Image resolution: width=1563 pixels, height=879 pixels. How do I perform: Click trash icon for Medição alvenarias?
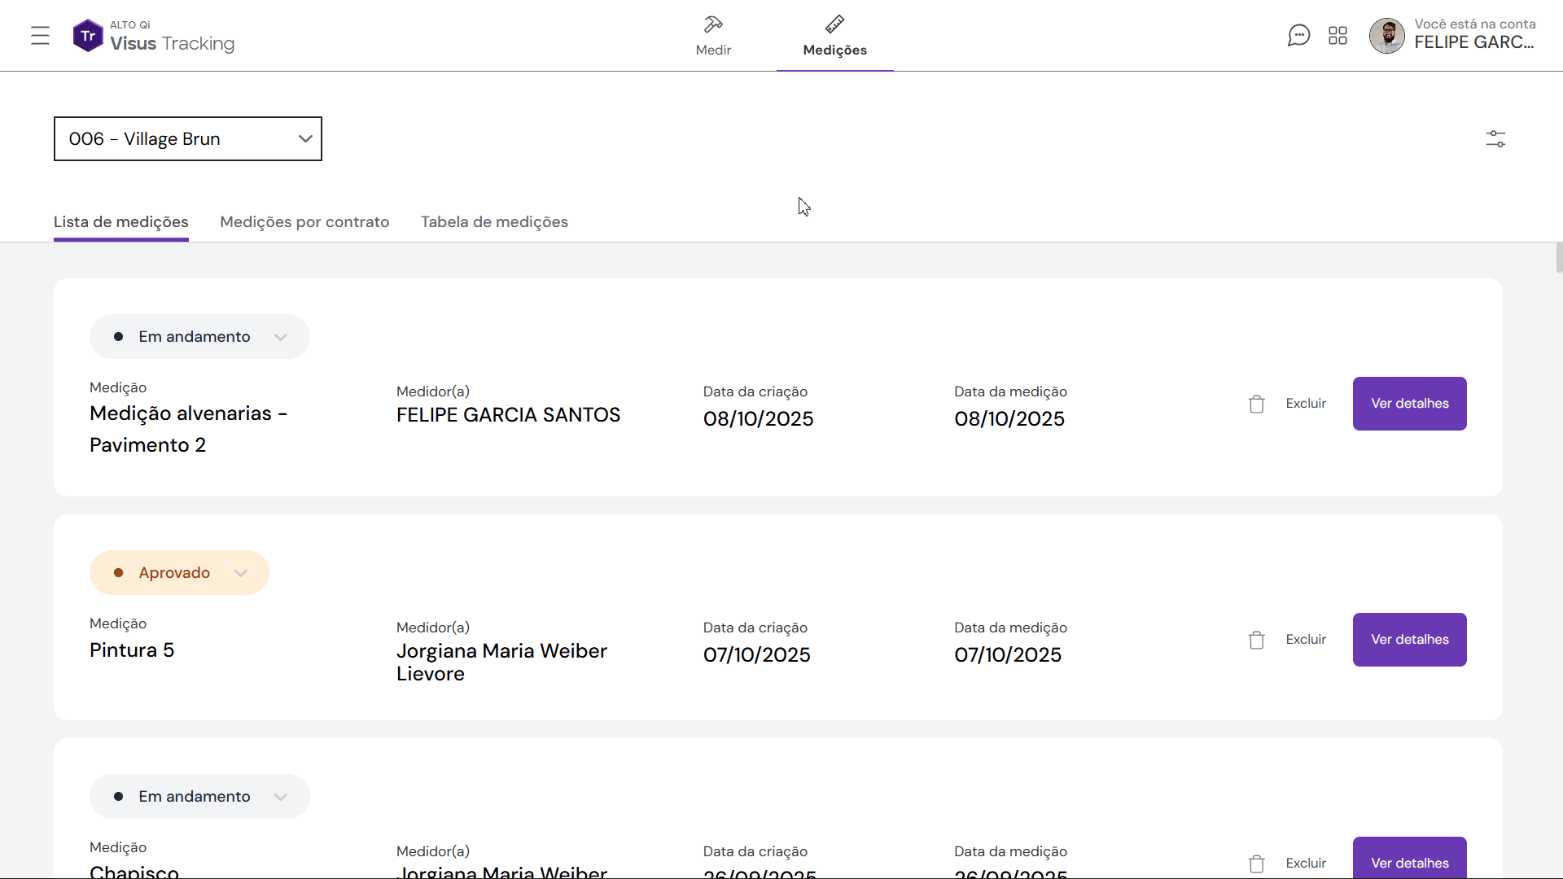click(1256, 404)
